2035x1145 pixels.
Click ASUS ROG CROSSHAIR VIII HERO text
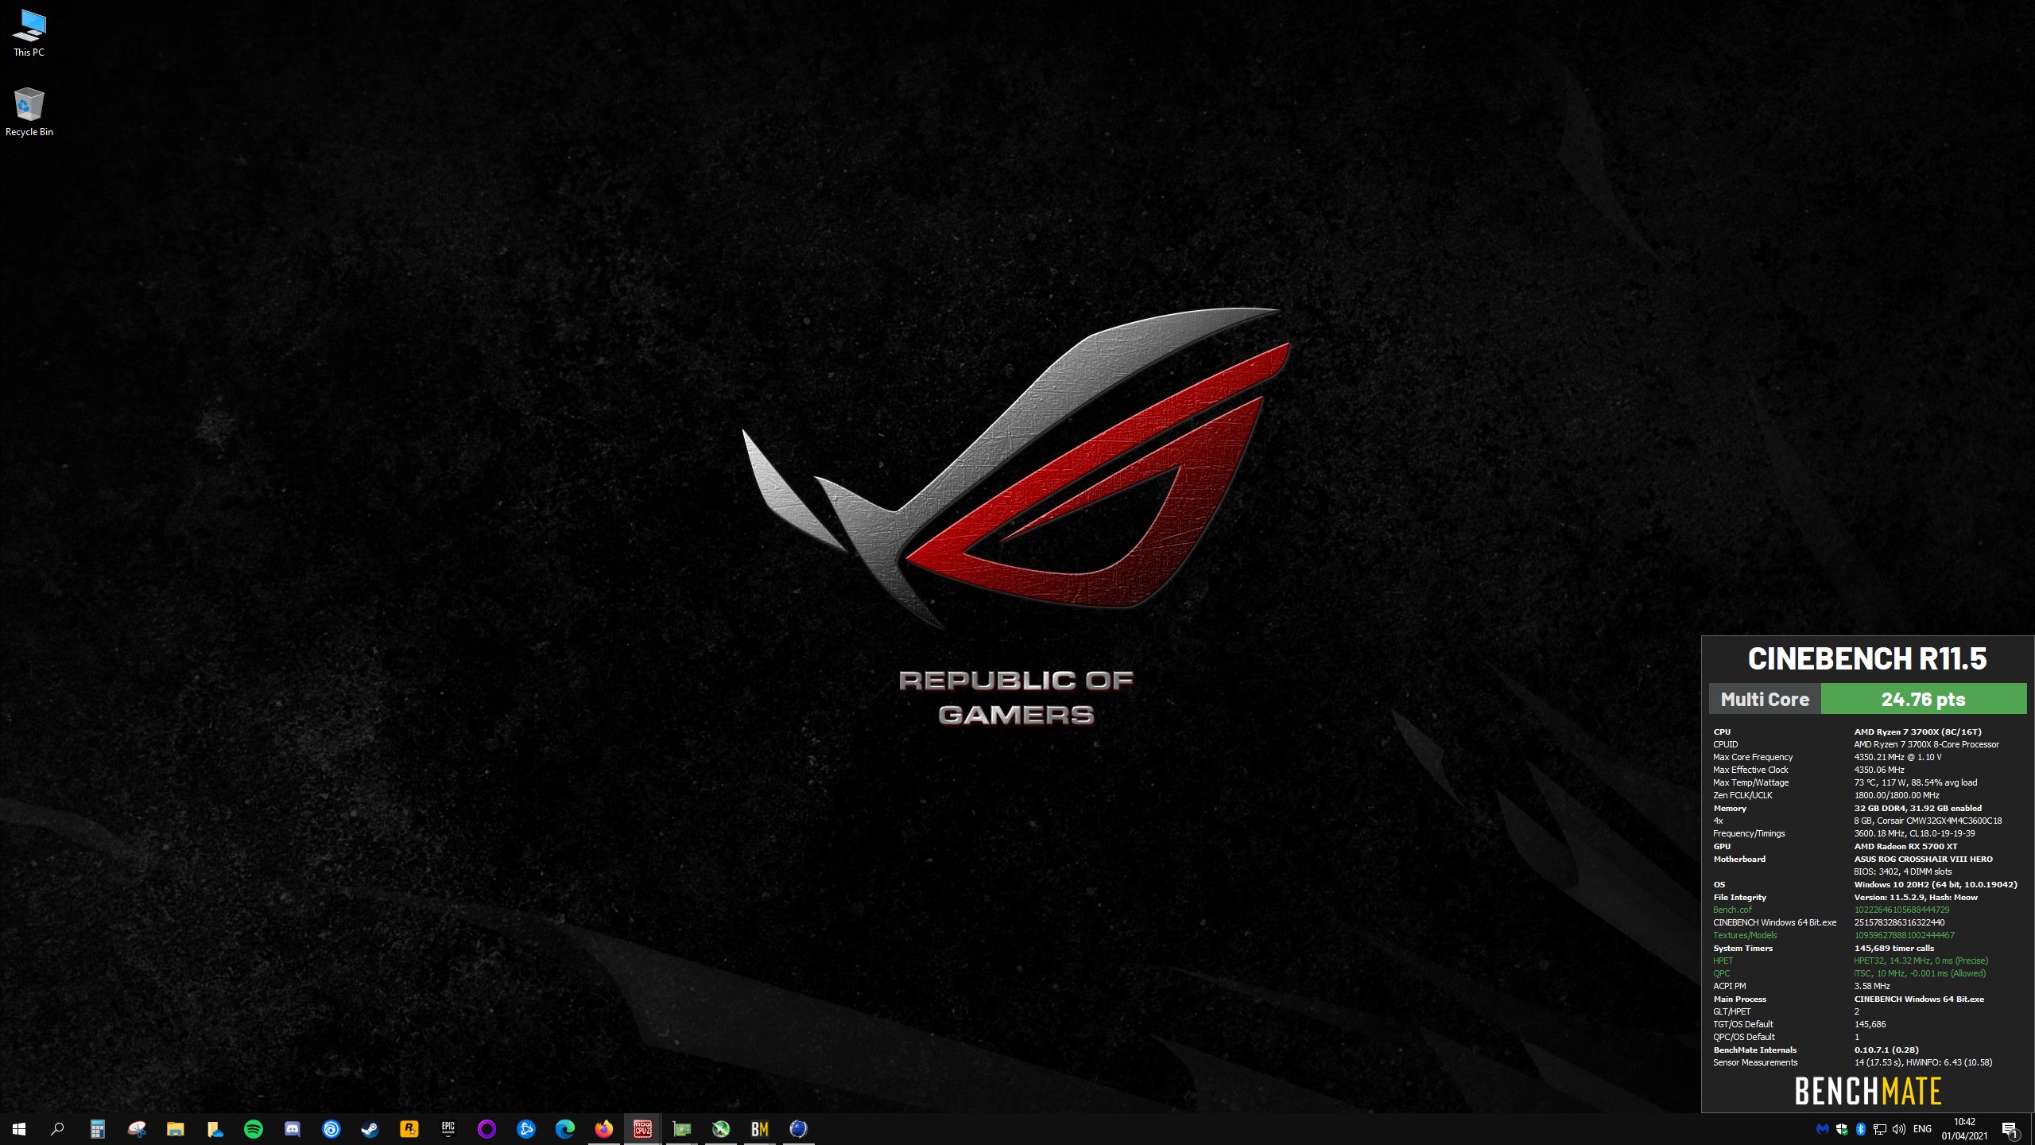click(1924, 859)
